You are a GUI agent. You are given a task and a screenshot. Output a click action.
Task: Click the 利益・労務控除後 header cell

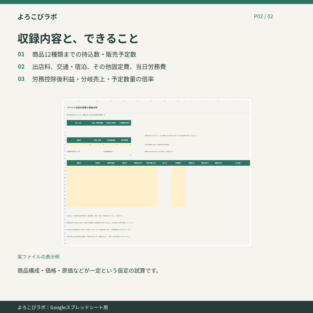tap(98, 123)
